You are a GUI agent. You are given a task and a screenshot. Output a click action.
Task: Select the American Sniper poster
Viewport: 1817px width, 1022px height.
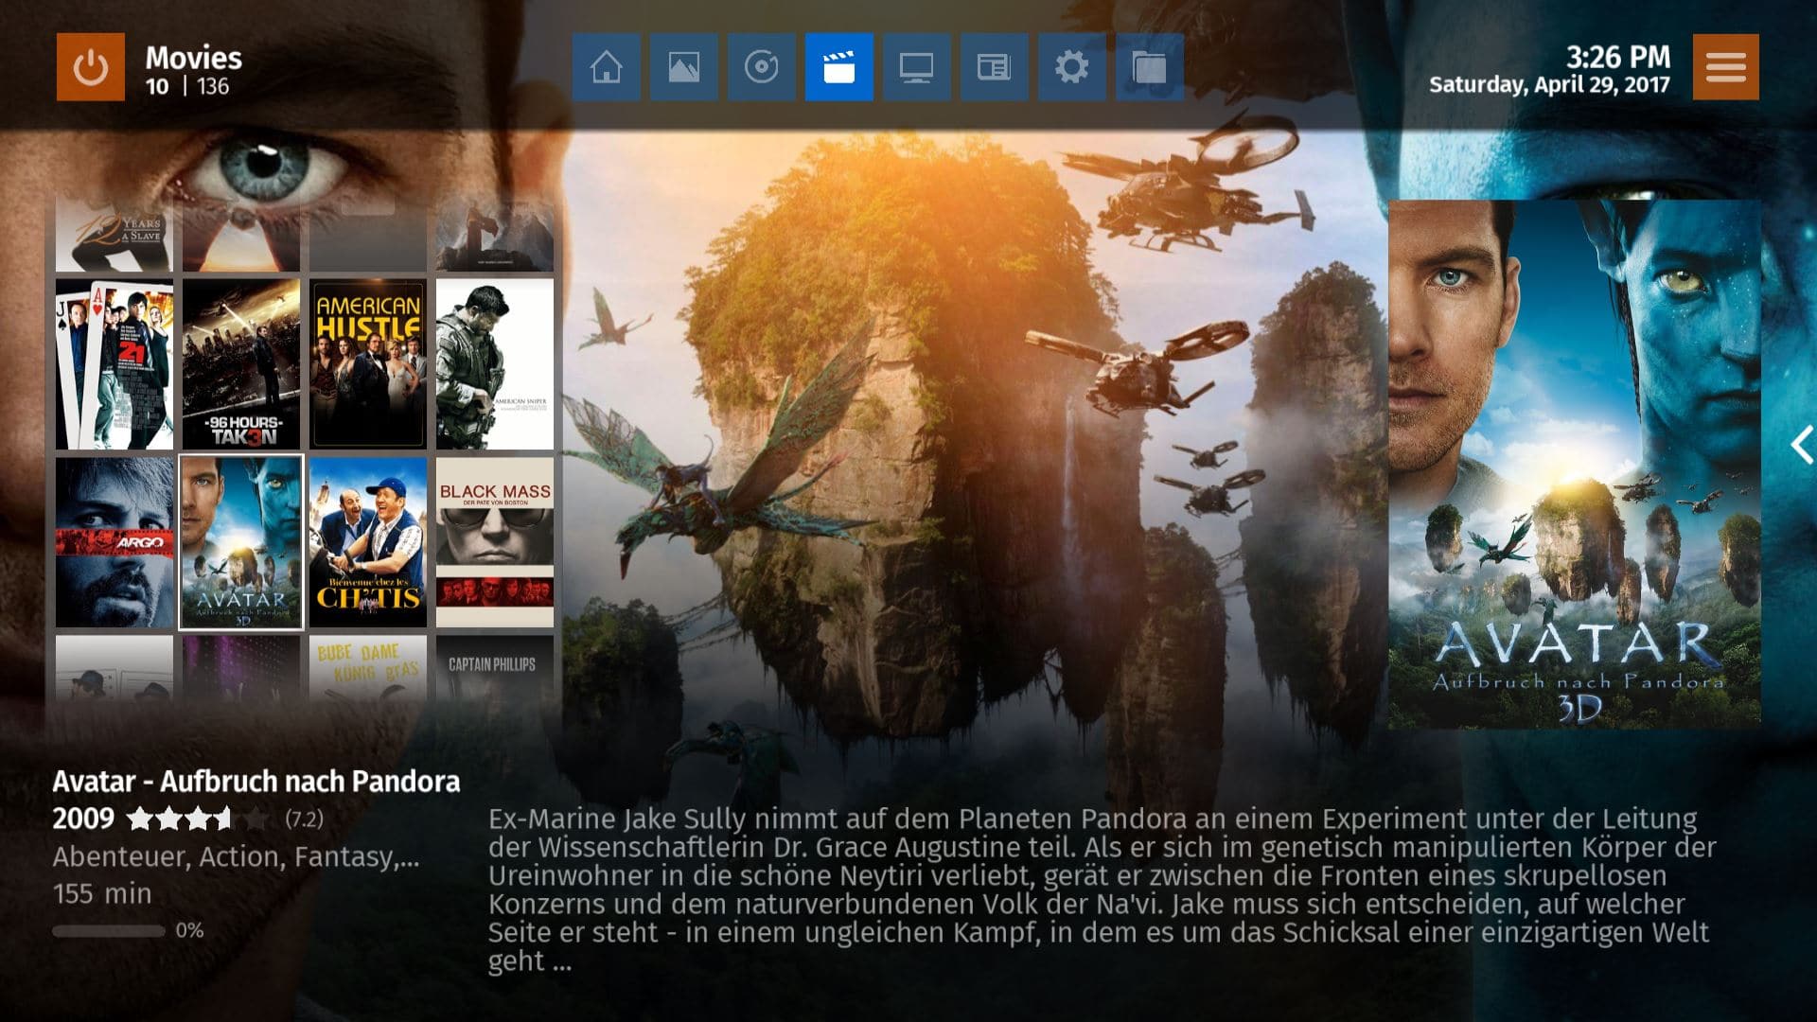495,363
